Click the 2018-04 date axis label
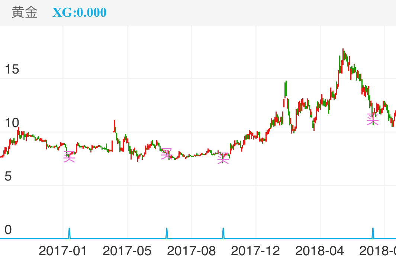Screen dimensions: 396x263 pyautogui.click(x=319, y=251)
